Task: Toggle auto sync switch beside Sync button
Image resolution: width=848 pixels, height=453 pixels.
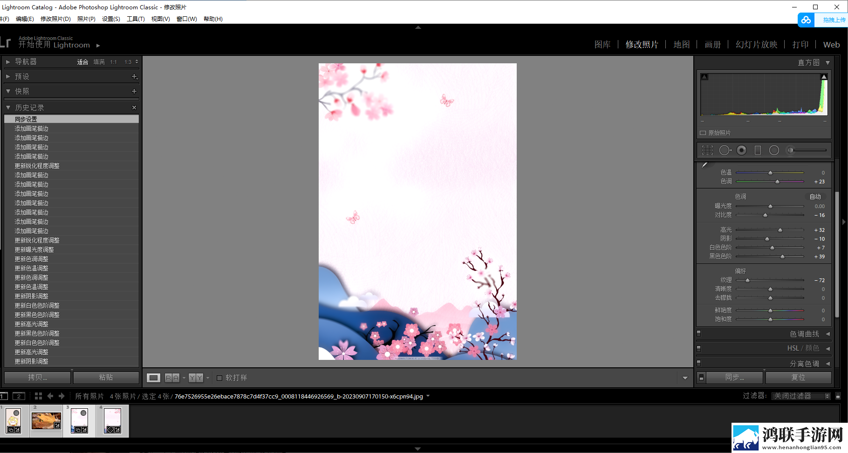Action: [x=701, y=378]
